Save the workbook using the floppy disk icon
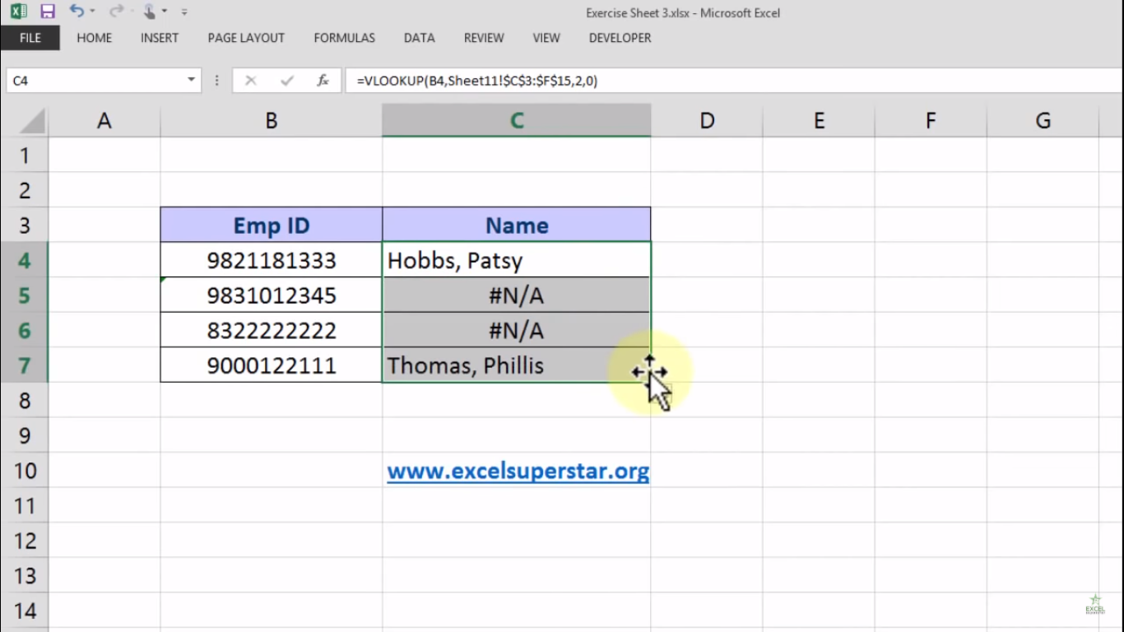1124x632 pixels. coord(47,12)
